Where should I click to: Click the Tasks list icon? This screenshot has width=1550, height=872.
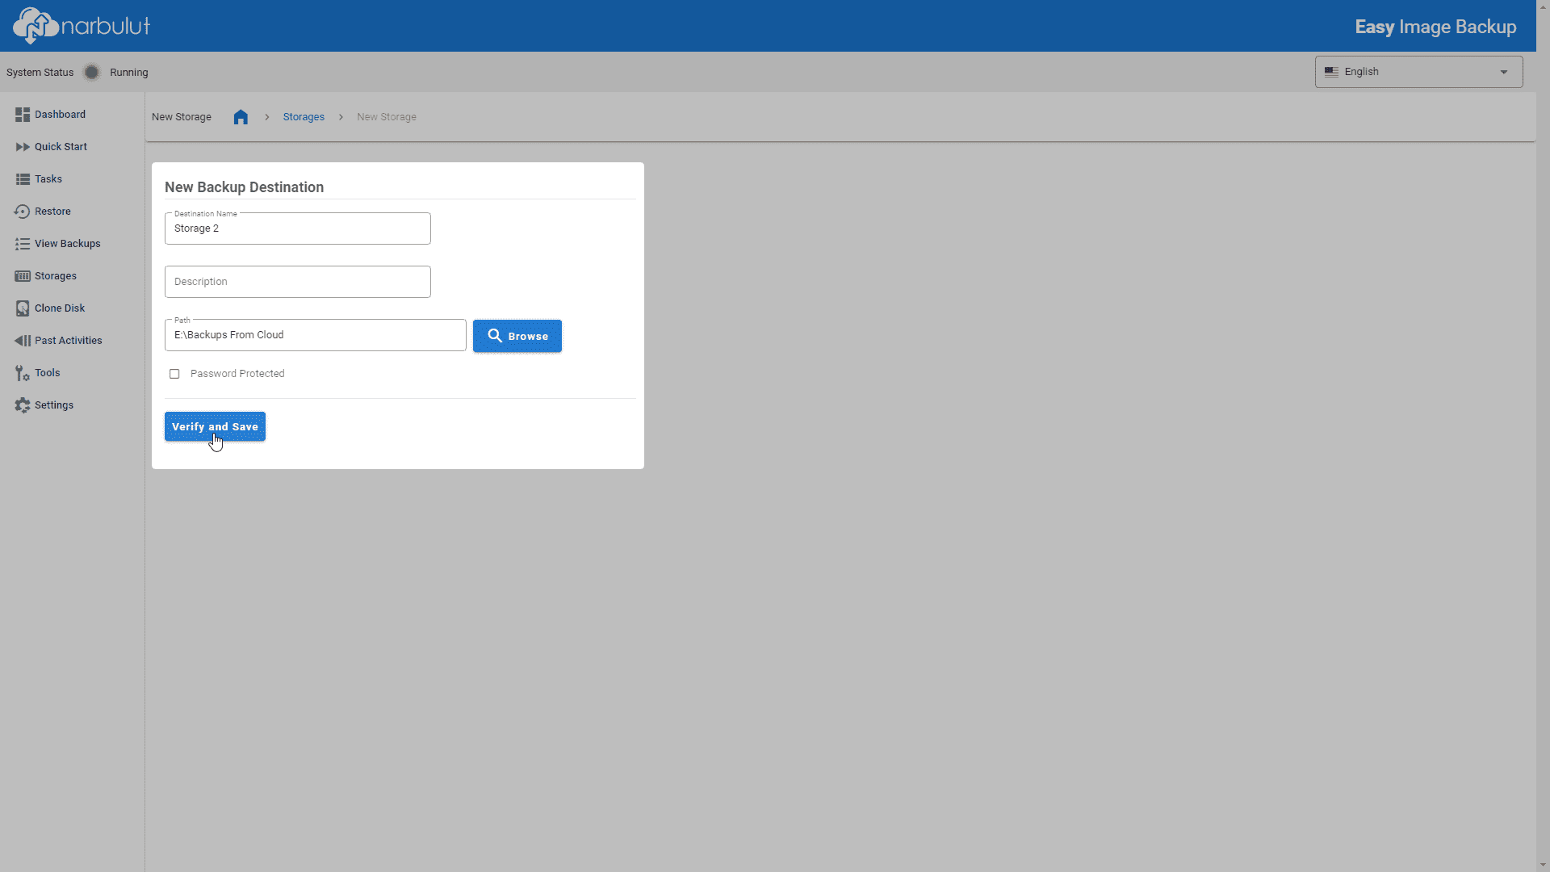coord(23,179)
